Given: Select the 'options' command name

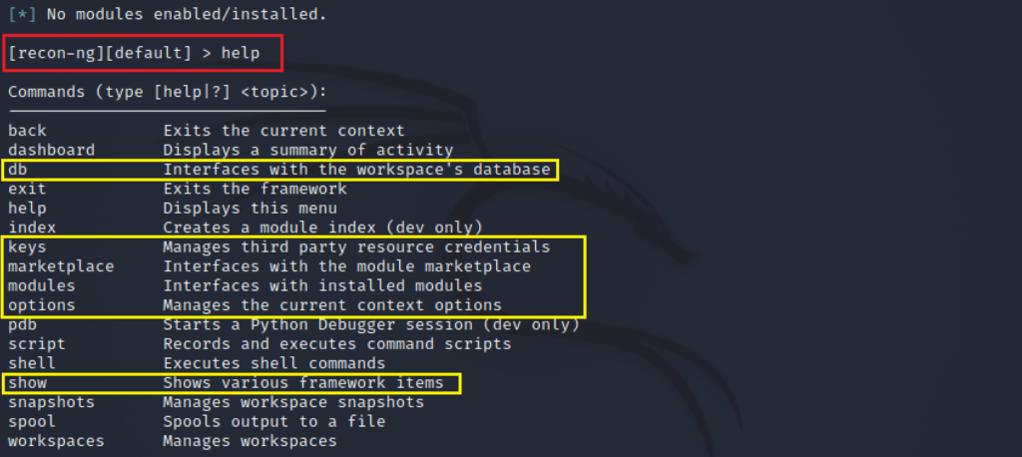Looking at the screenshot, I should [42, 305].
